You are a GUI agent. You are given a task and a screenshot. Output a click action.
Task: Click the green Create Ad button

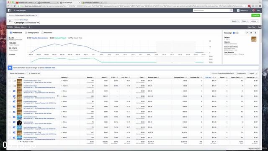pyautogui.click(x=256, y=15)
